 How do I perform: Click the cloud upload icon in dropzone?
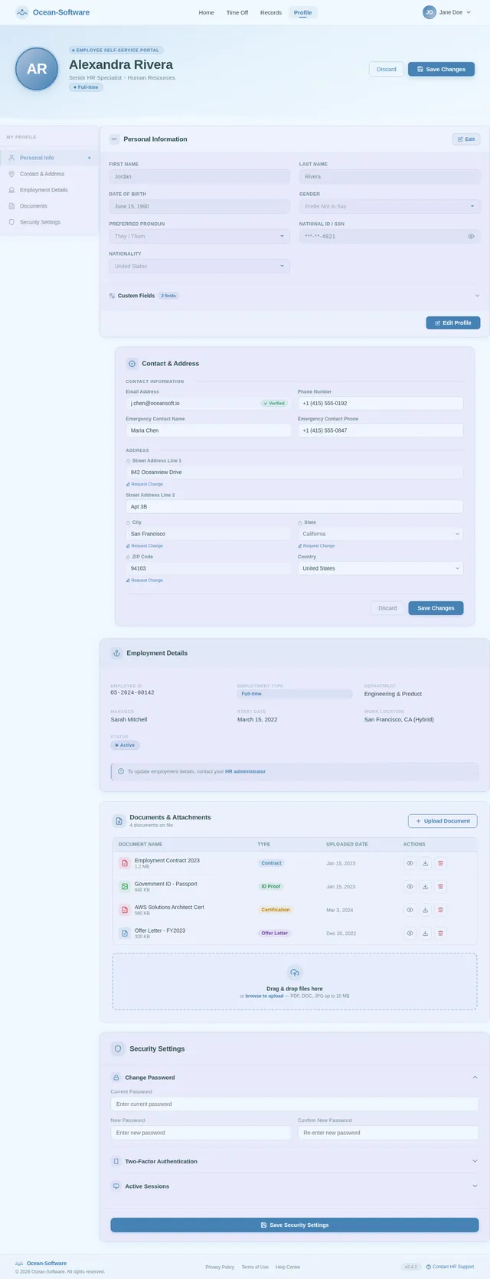[x=295, y=973]
